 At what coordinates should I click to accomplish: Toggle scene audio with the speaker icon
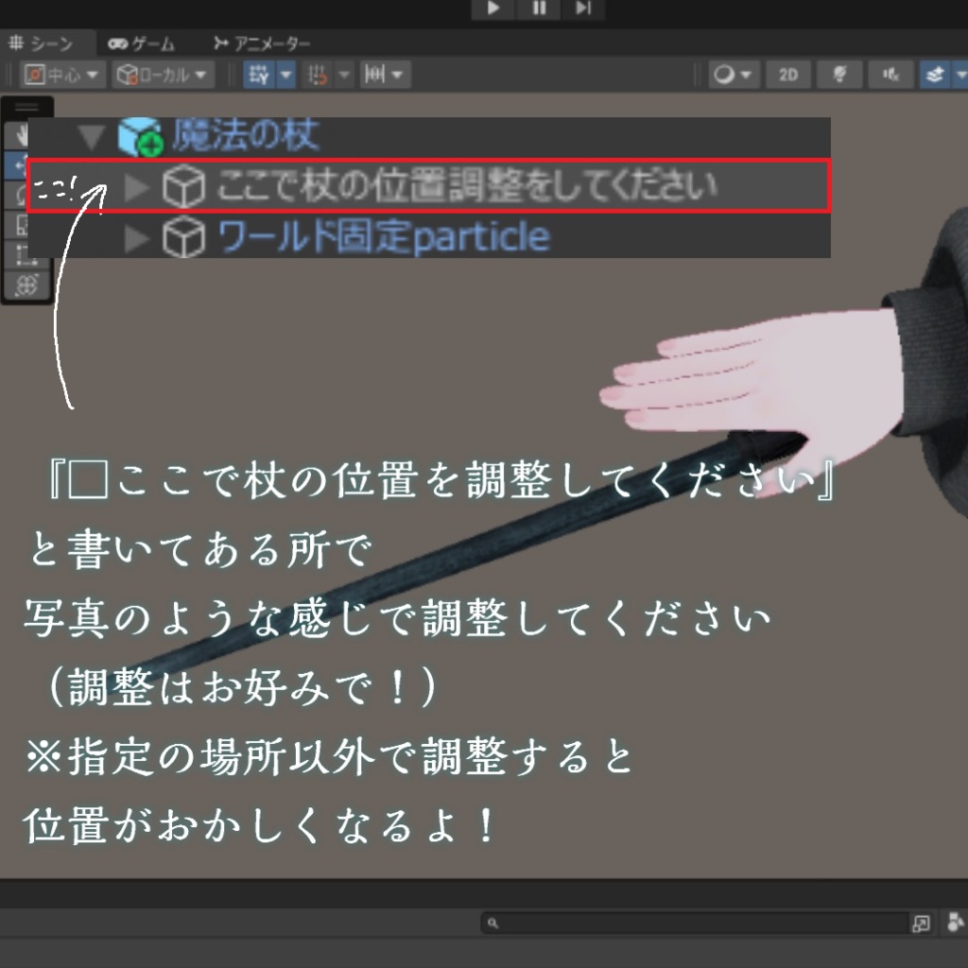click(890, 75)
